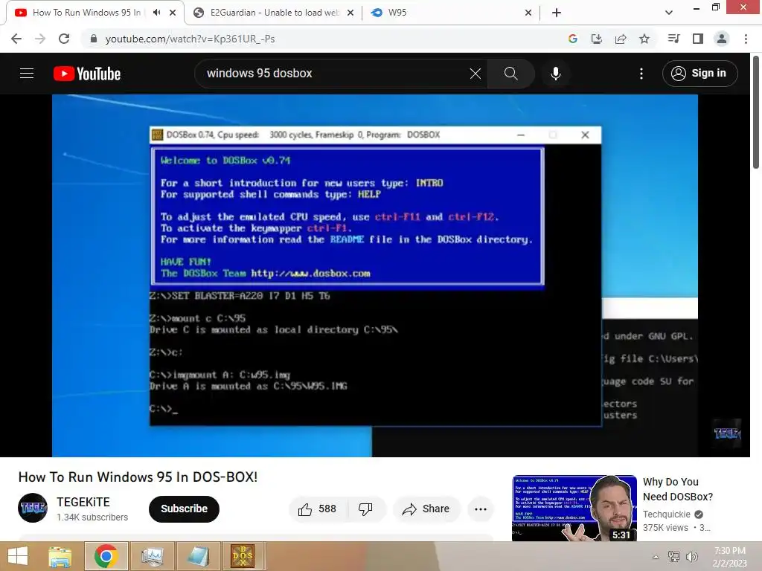Select Chrome in the taskbar
The width and height of the screenshot is (762, 571).
click(x=106, y=556)
